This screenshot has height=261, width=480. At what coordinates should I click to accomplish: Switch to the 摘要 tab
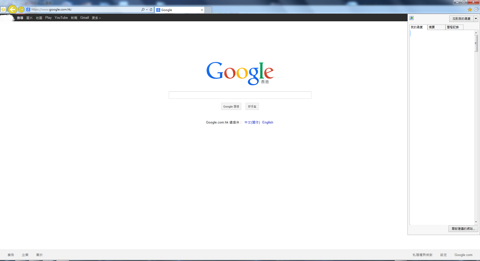click(436, 27)
